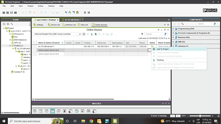Viewport: 221px width, 124px height.
Task: Expand the PLCnext (1) tree node
Action: (10, 34)
